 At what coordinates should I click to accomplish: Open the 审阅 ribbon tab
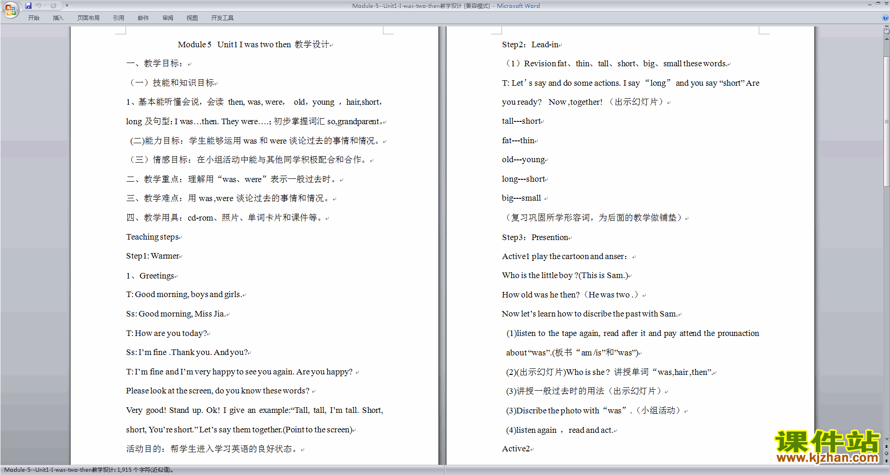pos(168,18)
